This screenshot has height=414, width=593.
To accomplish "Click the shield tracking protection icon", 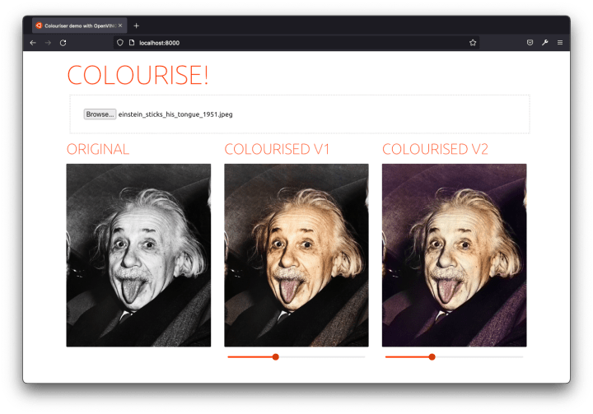I will [119, 42].
